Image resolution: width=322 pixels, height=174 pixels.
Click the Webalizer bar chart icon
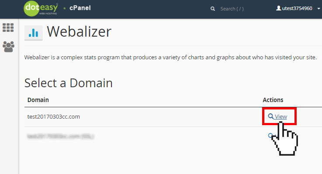pyautogui.click(x=34, y=33)
